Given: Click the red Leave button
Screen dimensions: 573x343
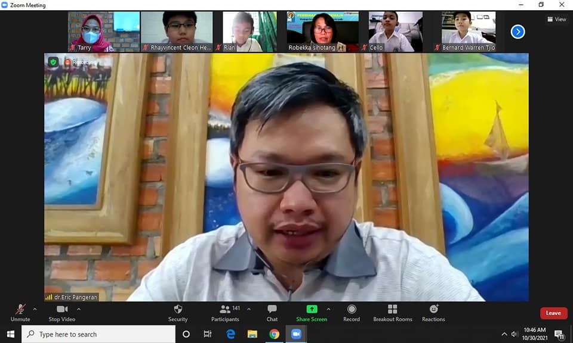Looking at the screenshot, I should tap(553, 313).
